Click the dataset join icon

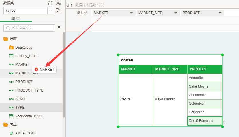58,3
